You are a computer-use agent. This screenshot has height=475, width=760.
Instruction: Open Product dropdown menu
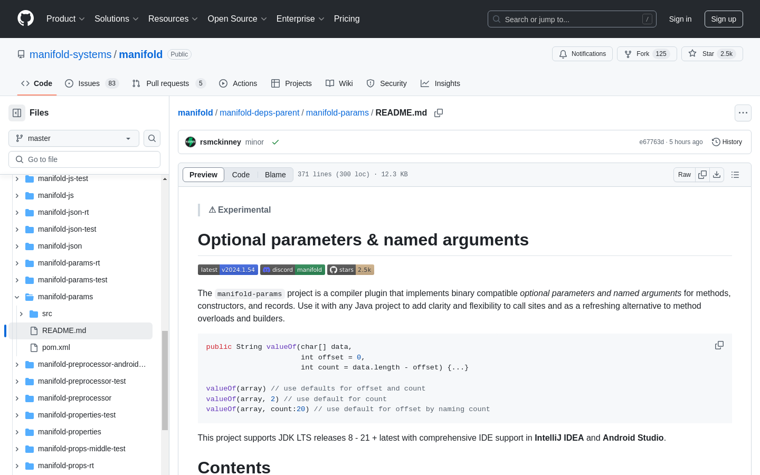pyautogui.click(x=65, y=19)
